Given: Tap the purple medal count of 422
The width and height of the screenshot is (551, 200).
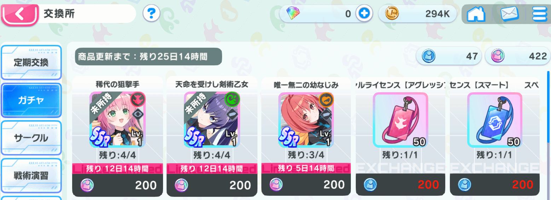Looking at the screenshot, I should (x=518, y=56).
